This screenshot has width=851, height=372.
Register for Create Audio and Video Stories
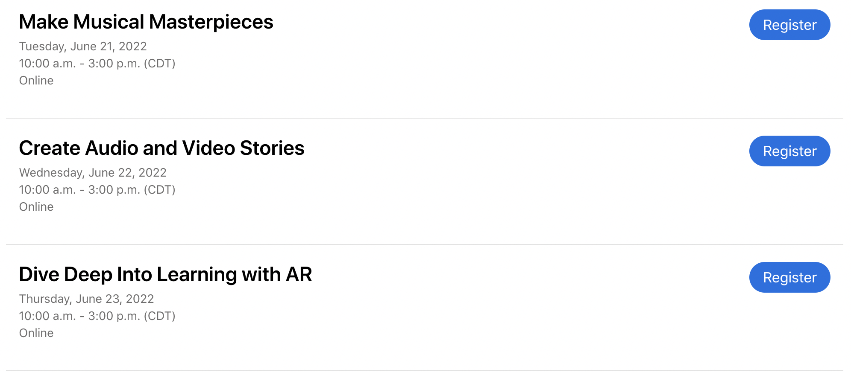789,151
